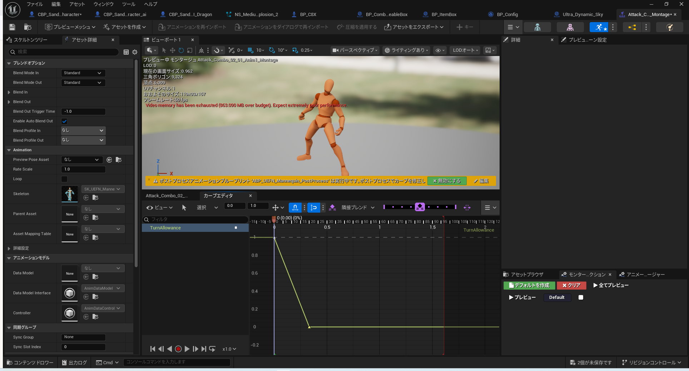The height and width of the screenshot is (371, 689).
Task: Open the LOD Auto dropdown in viewport
Action: (x=465, y=50)
